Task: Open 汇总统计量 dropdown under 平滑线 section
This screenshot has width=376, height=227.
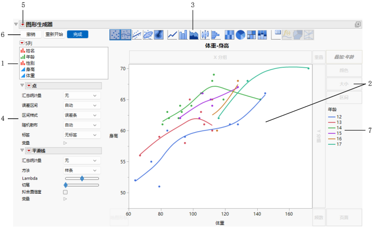Action: 82,160
